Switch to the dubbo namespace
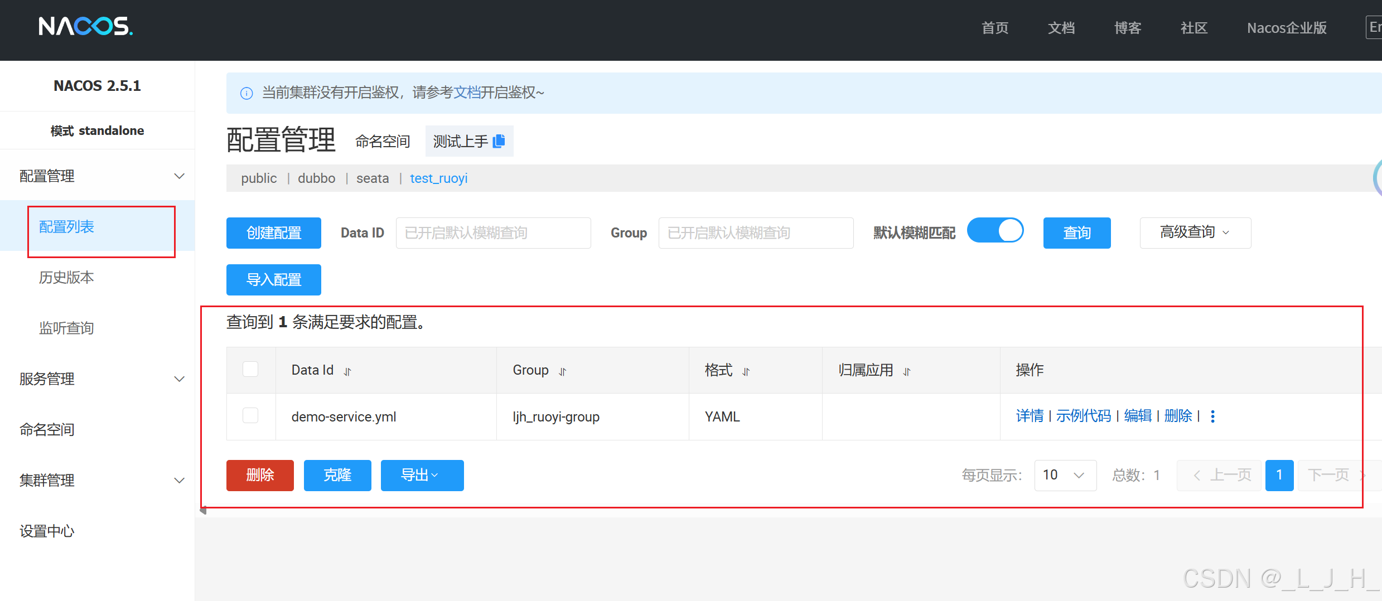 pos(316,178)
